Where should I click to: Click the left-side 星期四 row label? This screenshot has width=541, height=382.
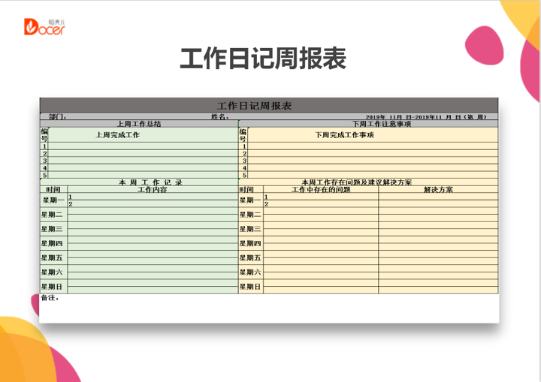pos(53,243)
